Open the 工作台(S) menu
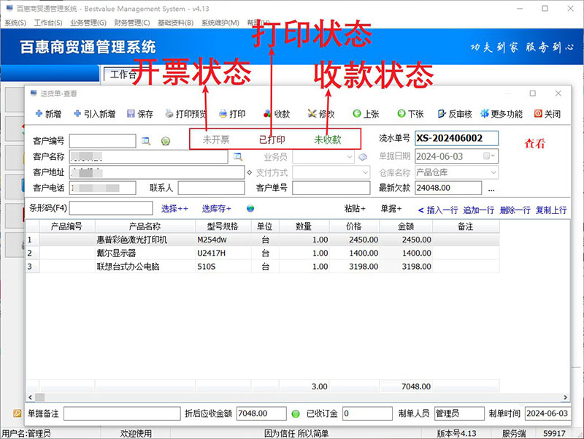Screen dimensions: 584x439 pos(48,23)
